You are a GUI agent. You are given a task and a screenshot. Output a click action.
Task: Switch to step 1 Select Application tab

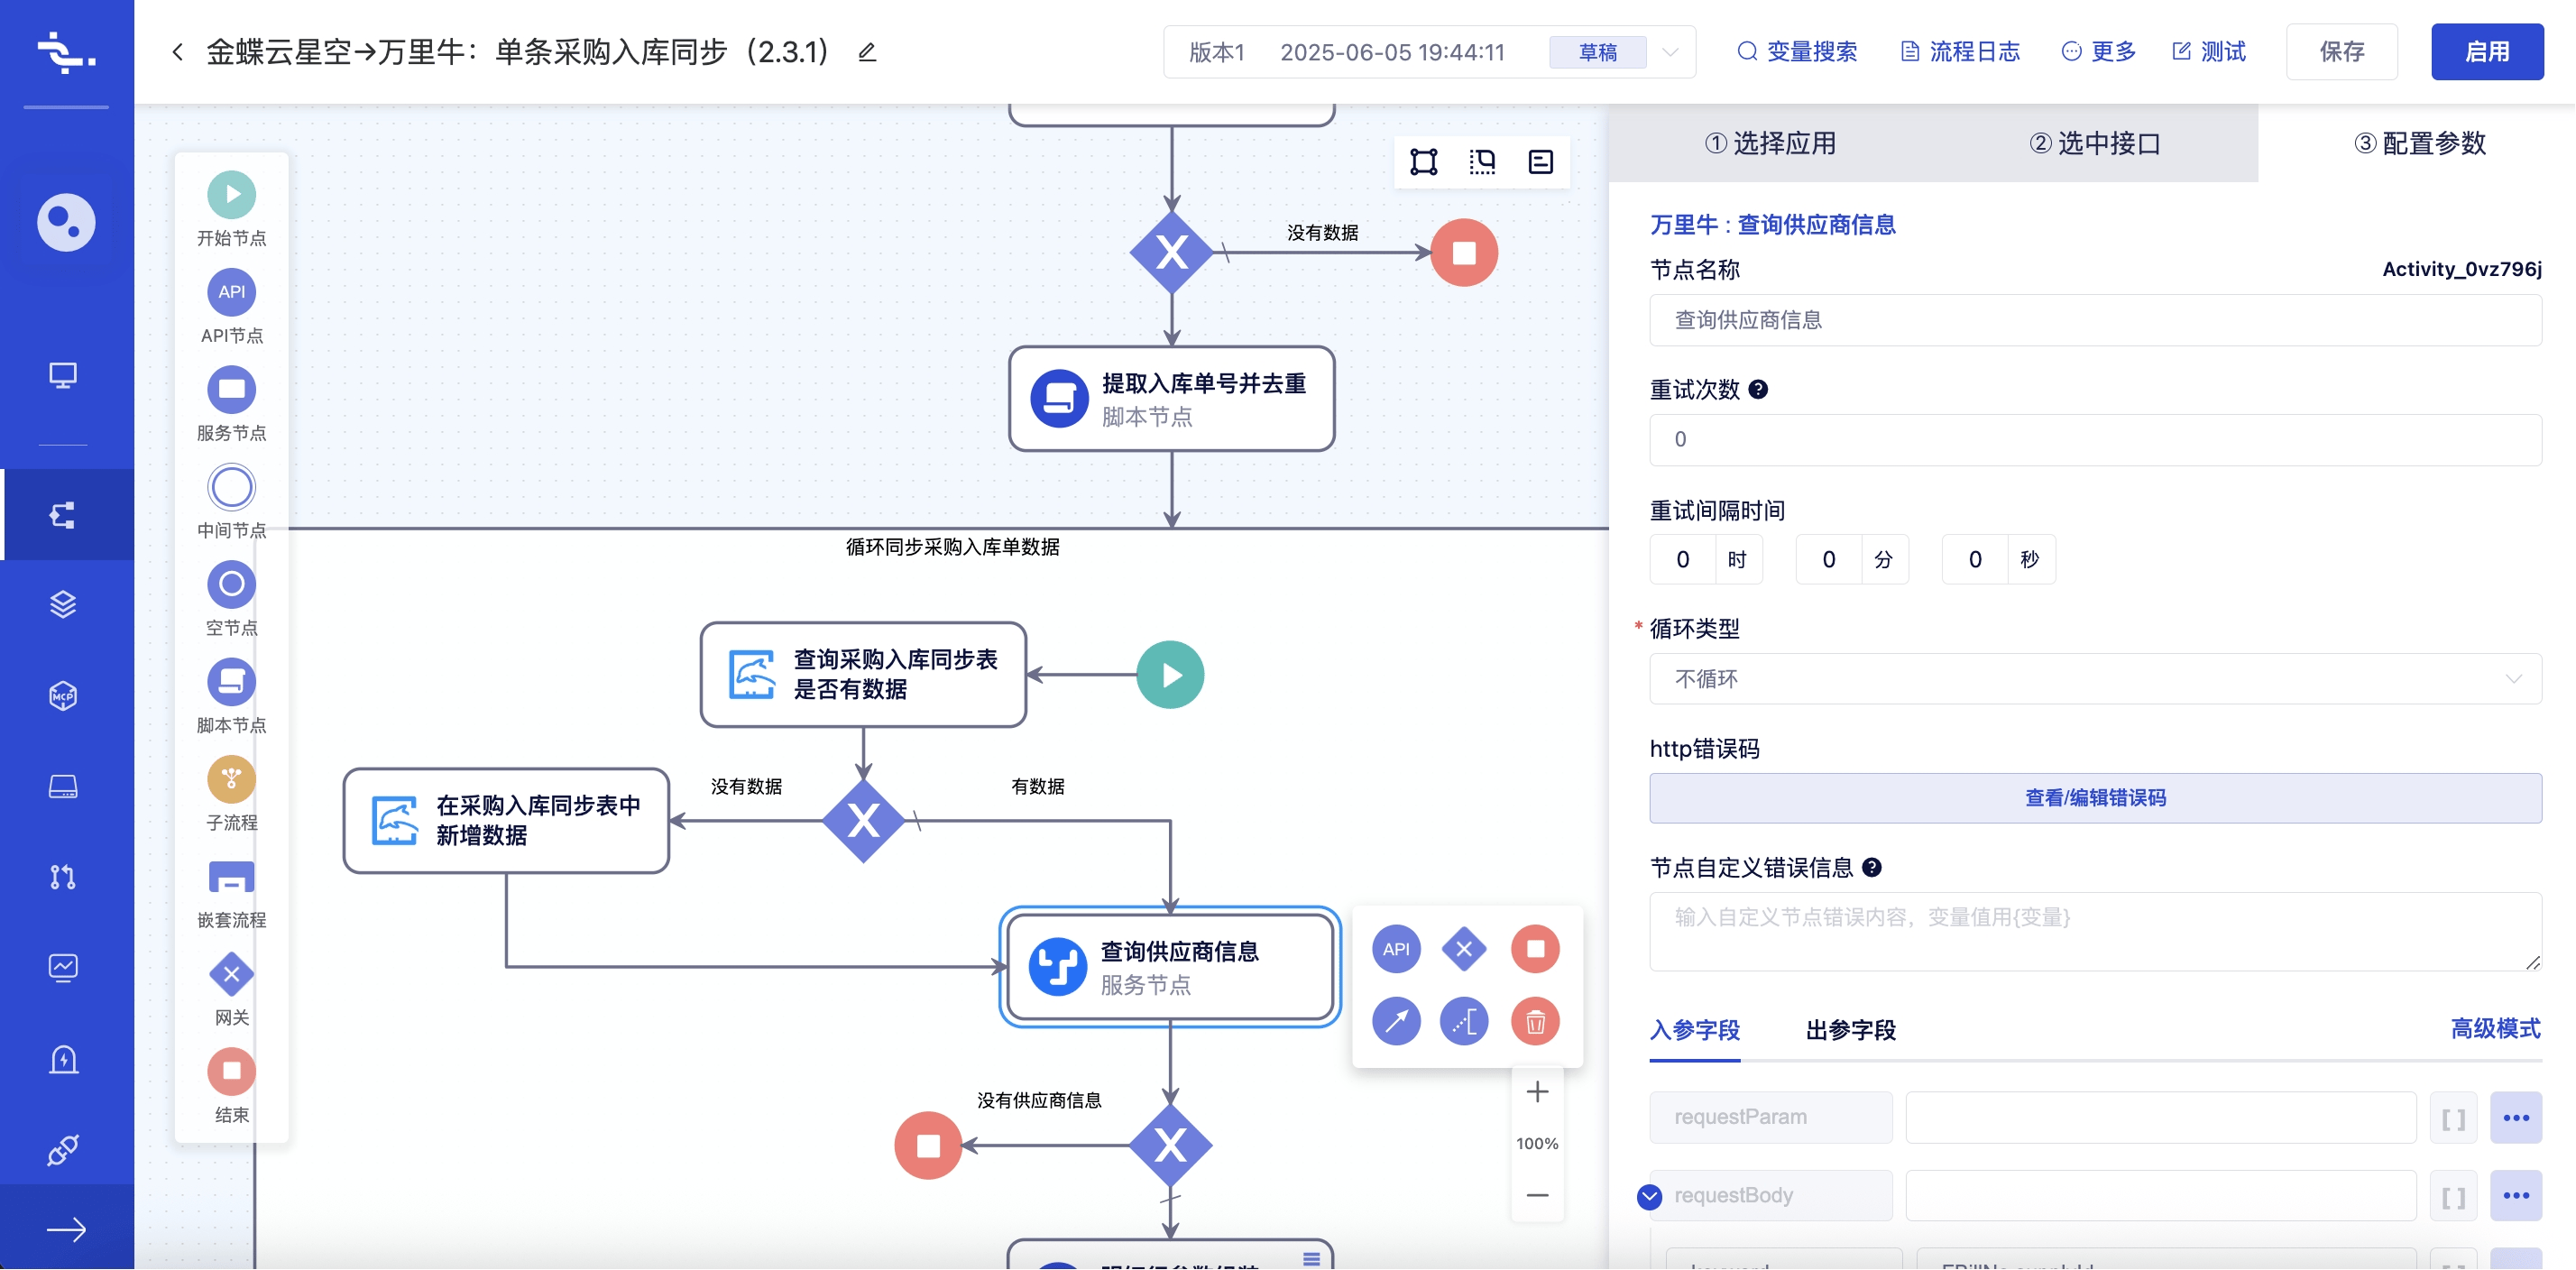(x=1770, y=143)
